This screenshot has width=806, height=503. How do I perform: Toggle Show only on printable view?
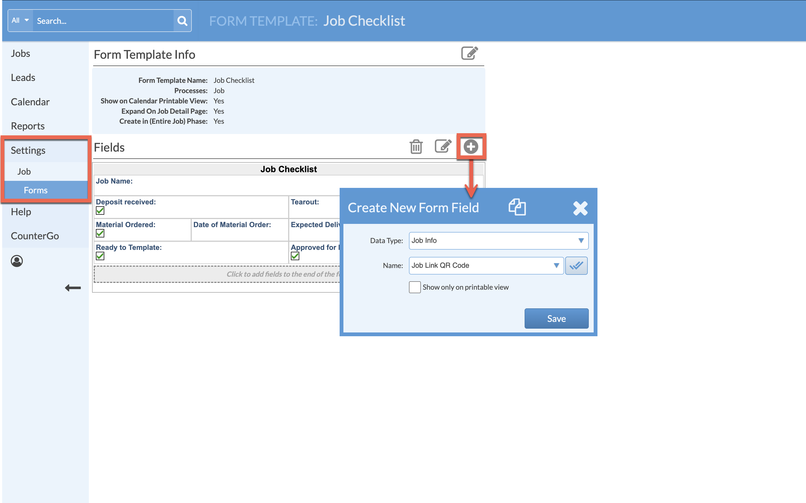pos(415,287)
